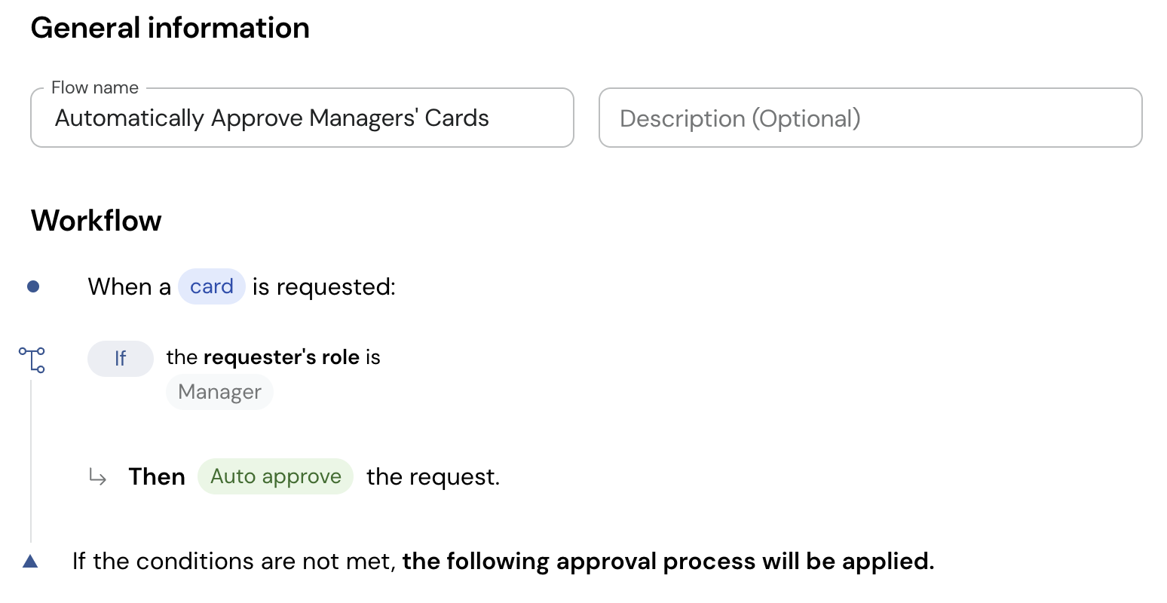Click the 'is requested:' trigger text

[324, 287]
